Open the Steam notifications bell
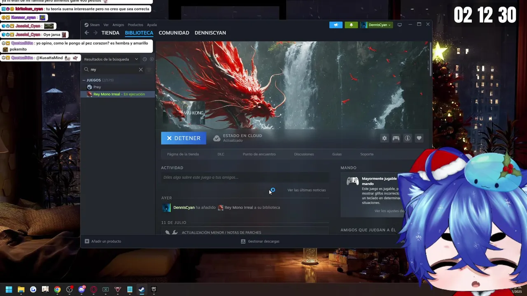The height and width of the screenshot is (296, 527). (x=351, y=25)
